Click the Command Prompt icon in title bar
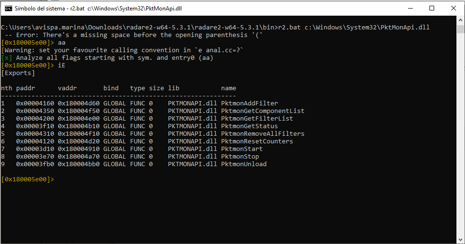Viewport: 465px width, 244px height. pyautogui.click(x=8, y=8)
